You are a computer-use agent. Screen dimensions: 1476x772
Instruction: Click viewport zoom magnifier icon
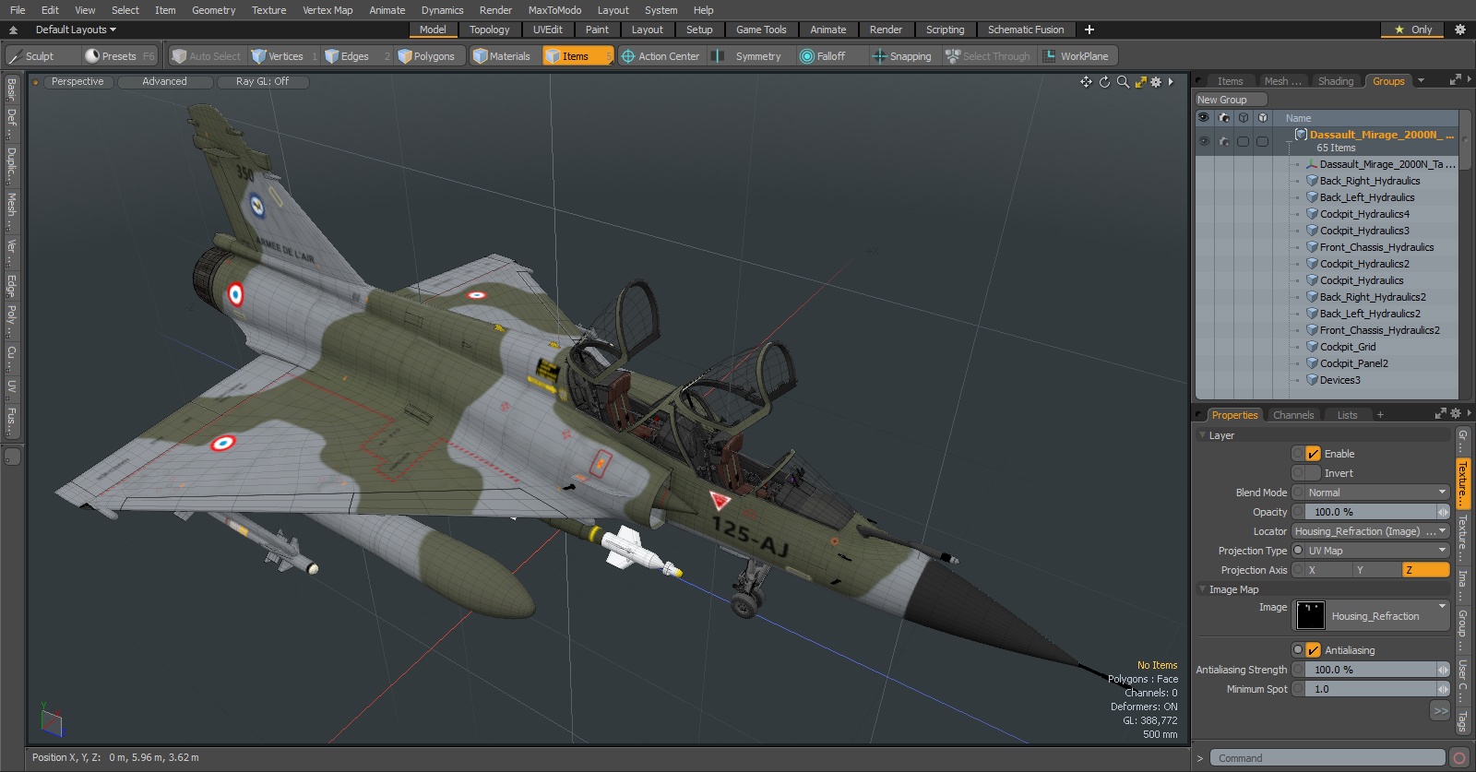pyautogui.click(x=1123, y=82)
